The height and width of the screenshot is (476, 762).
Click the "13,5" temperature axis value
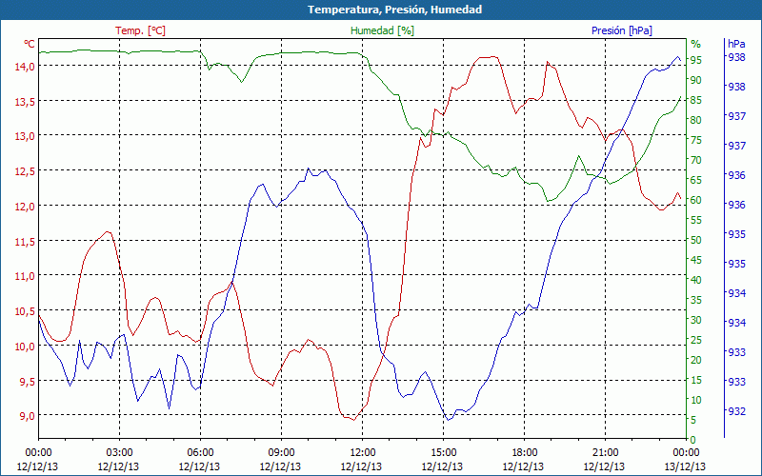pyautogui.click(x=24, y=101)
